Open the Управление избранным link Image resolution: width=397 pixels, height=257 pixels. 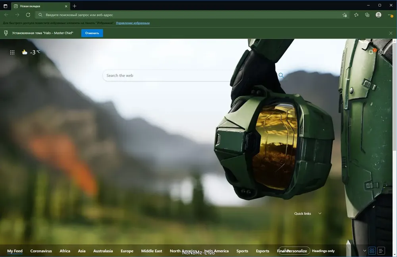(133, 23)
